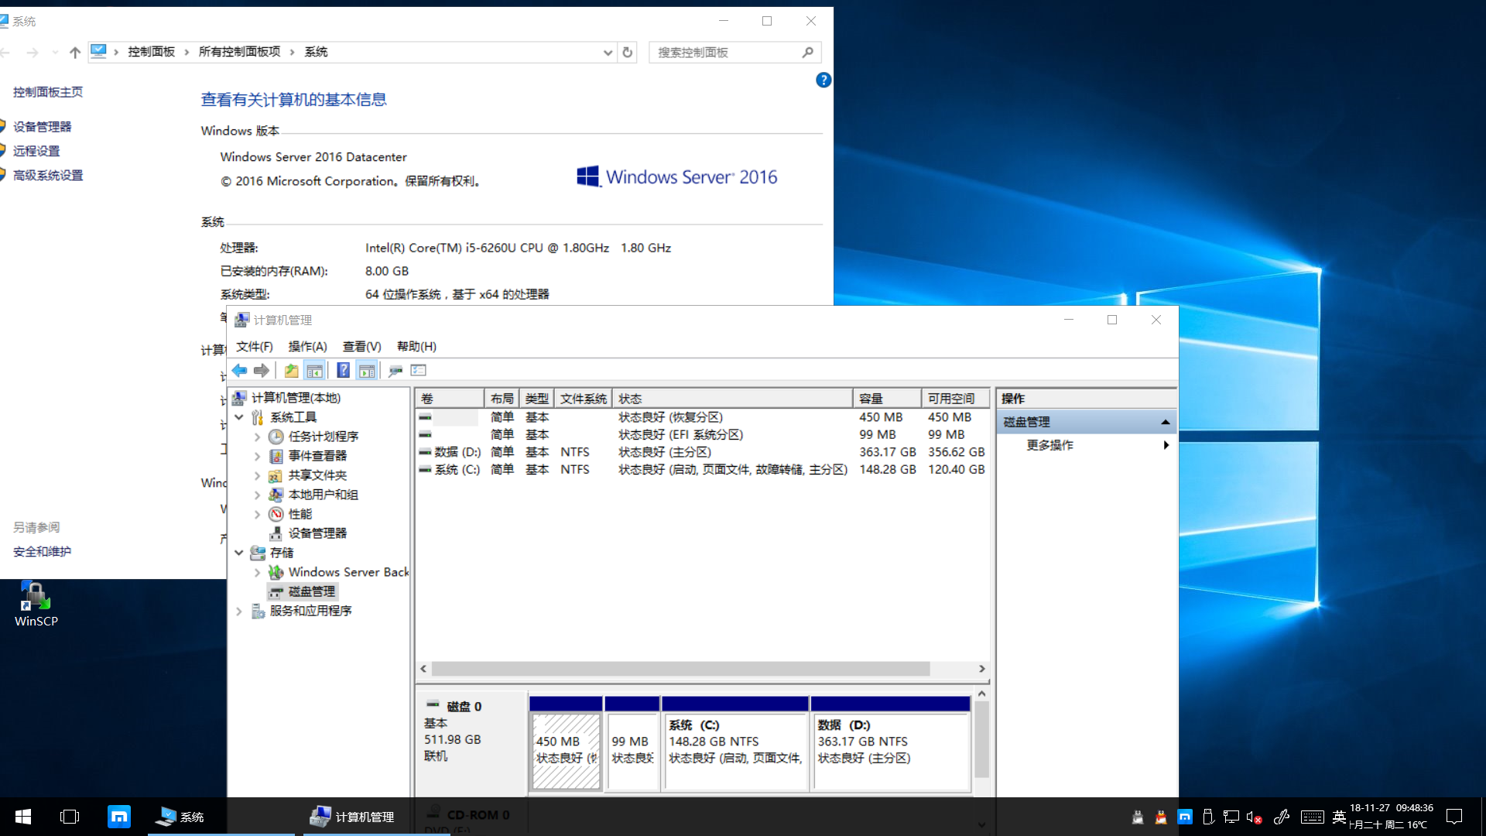Open the address bar history dropdown

[608, 53]
